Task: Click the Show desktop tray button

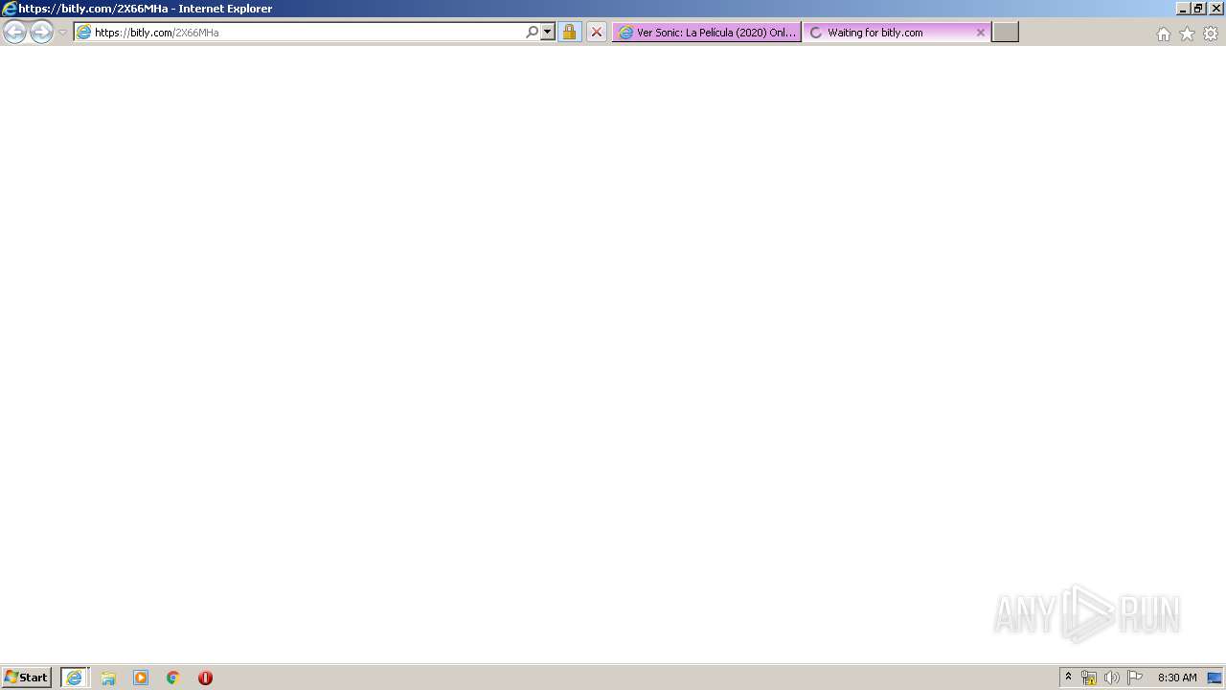Action: point(1215,678)
